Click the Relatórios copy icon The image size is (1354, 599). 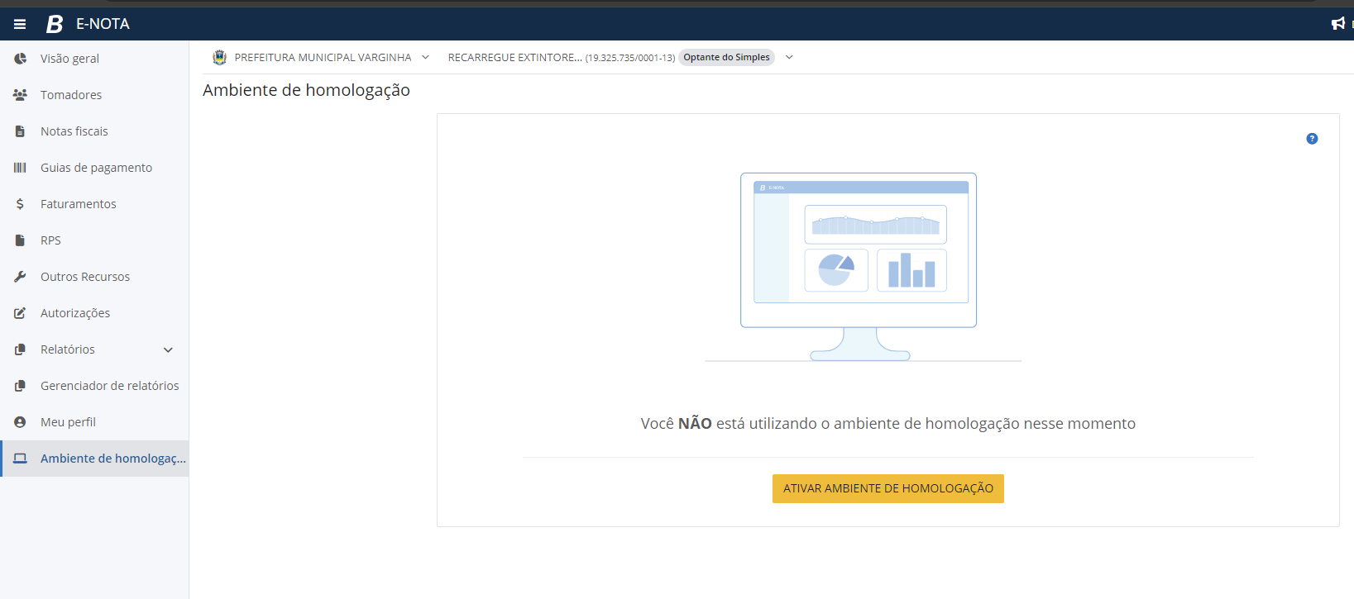pyautogui.click(x=20, y=349)
